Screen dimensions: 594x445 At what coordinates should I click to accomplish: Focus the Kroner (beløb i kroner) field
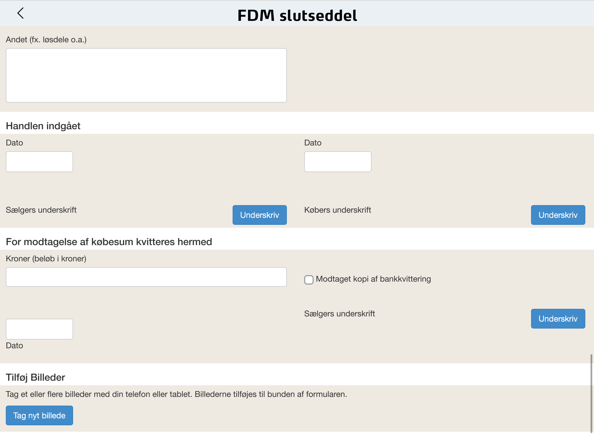coord(146,277)
